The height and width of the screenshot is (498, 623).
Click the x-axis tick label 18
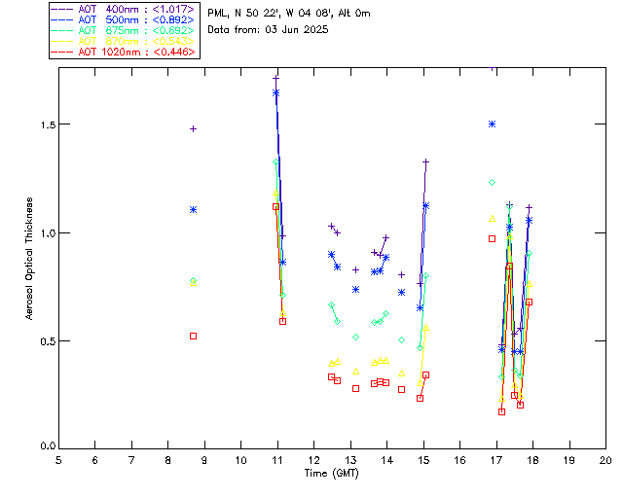pos(532,460)
